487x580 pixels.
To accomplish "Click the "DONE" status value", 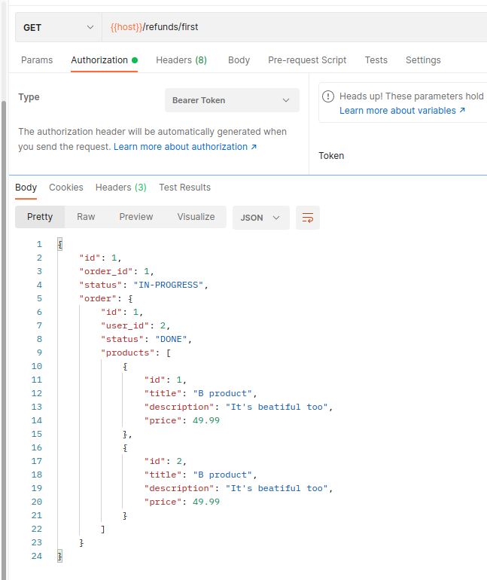I will click(x=171, y=339).
